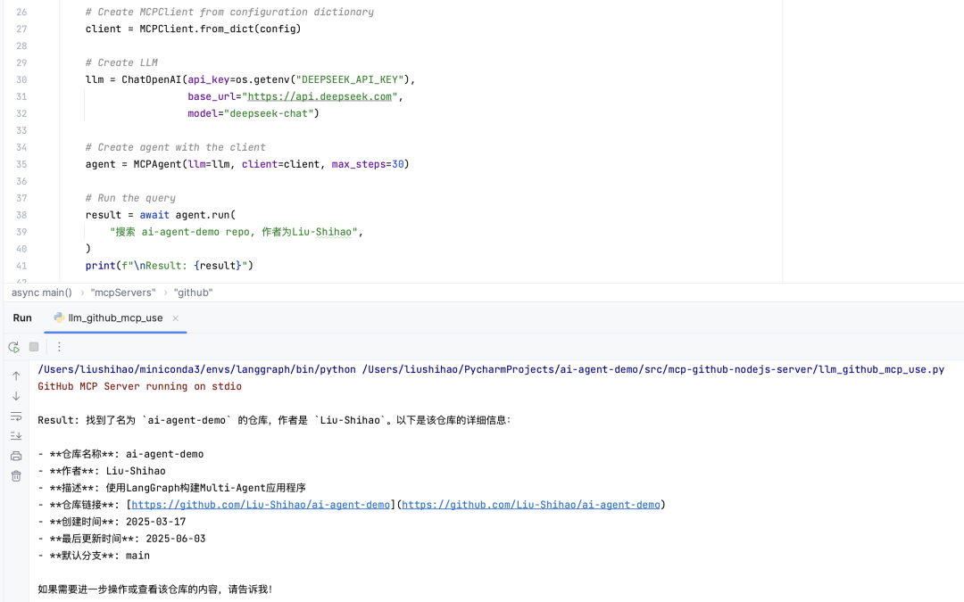Screen dimensions: 964x602
Task: Toggle Scroll to End of console
Action: click(16, 436)
